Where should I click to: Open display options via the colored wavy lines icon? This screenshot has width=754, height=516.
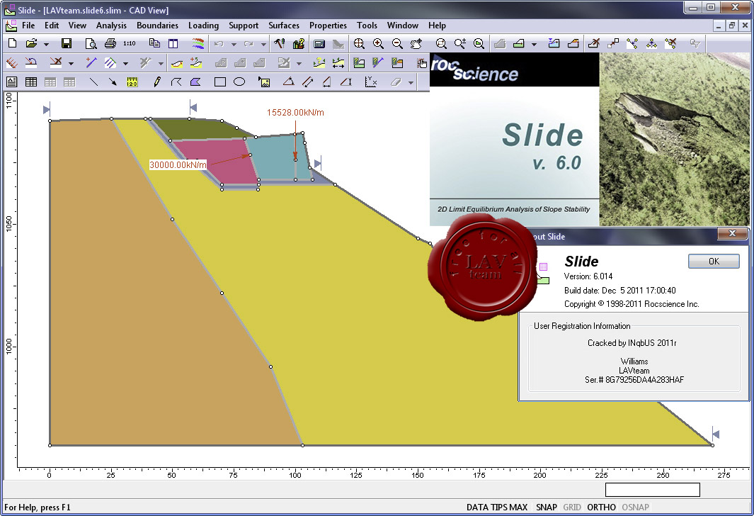click(x=198, y=44)
